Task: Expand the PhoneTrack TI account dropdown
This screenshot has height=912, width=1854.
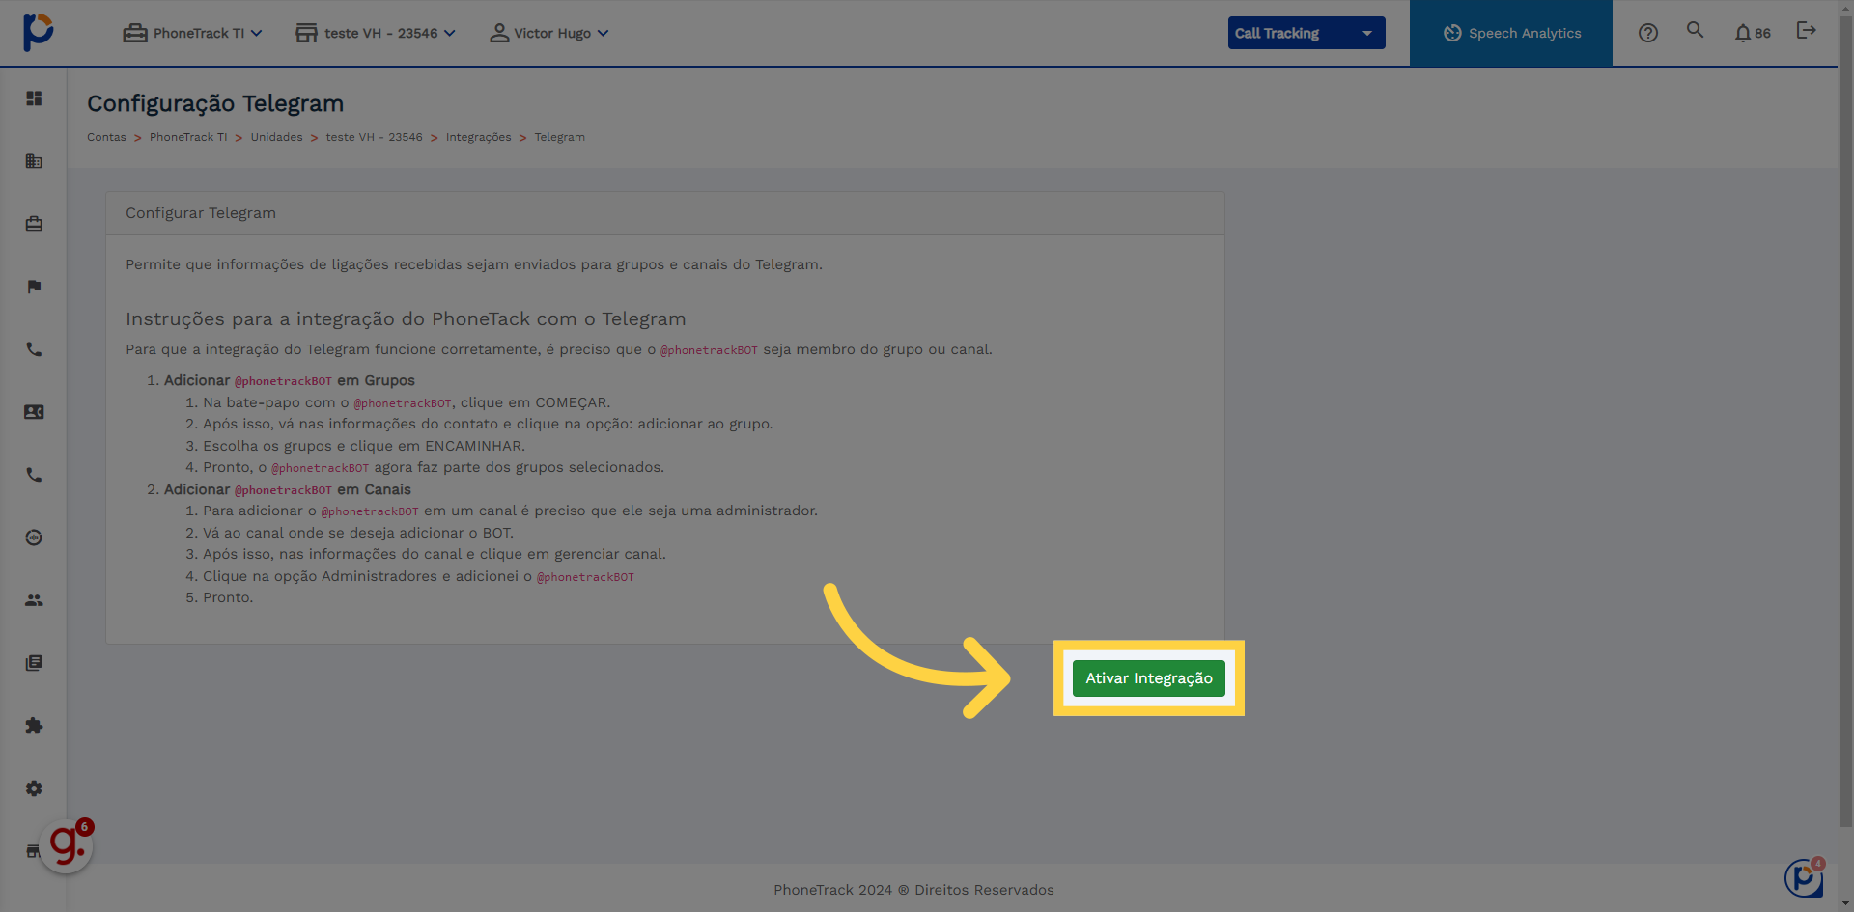Action: point(193,33)
